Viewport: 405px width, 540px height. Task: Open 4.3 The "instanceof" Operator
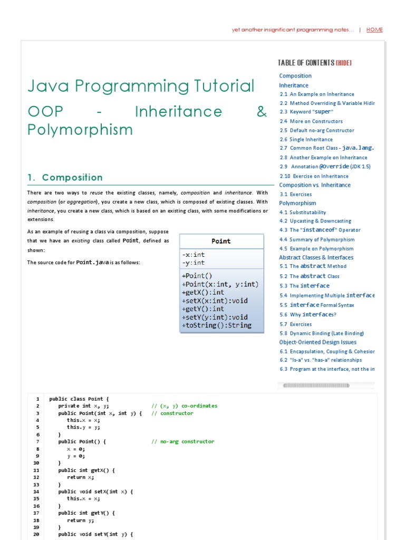pyautogui.click(x=320, y=230)
